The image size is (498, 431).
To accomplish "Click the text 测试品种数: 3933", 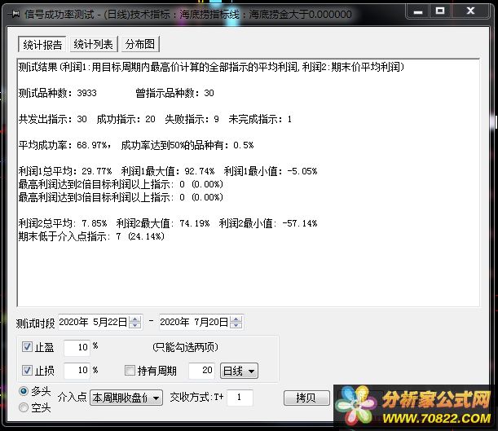I will pos(58,93).
